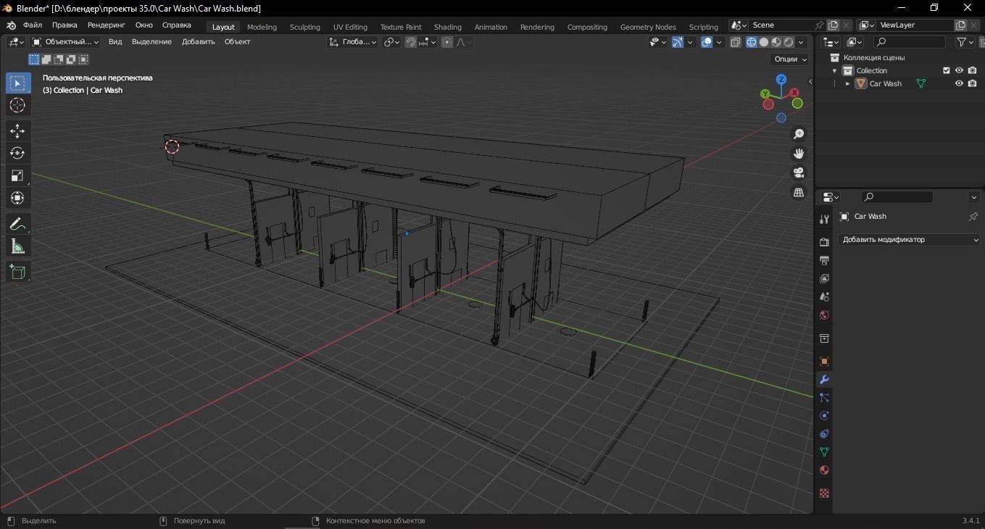
Task: Open the Scene properties tab
Action: 824,296
